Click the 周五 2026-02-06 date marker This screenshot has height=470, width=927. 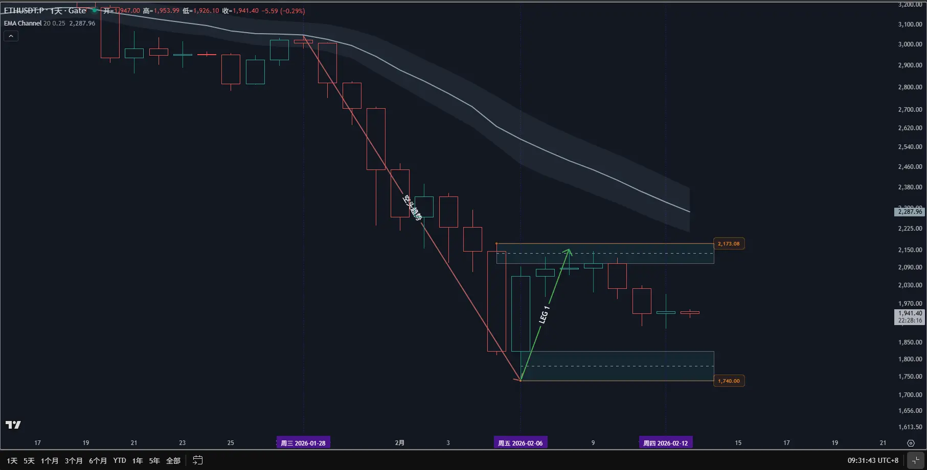pyautogui.click(x=521, y=443)
